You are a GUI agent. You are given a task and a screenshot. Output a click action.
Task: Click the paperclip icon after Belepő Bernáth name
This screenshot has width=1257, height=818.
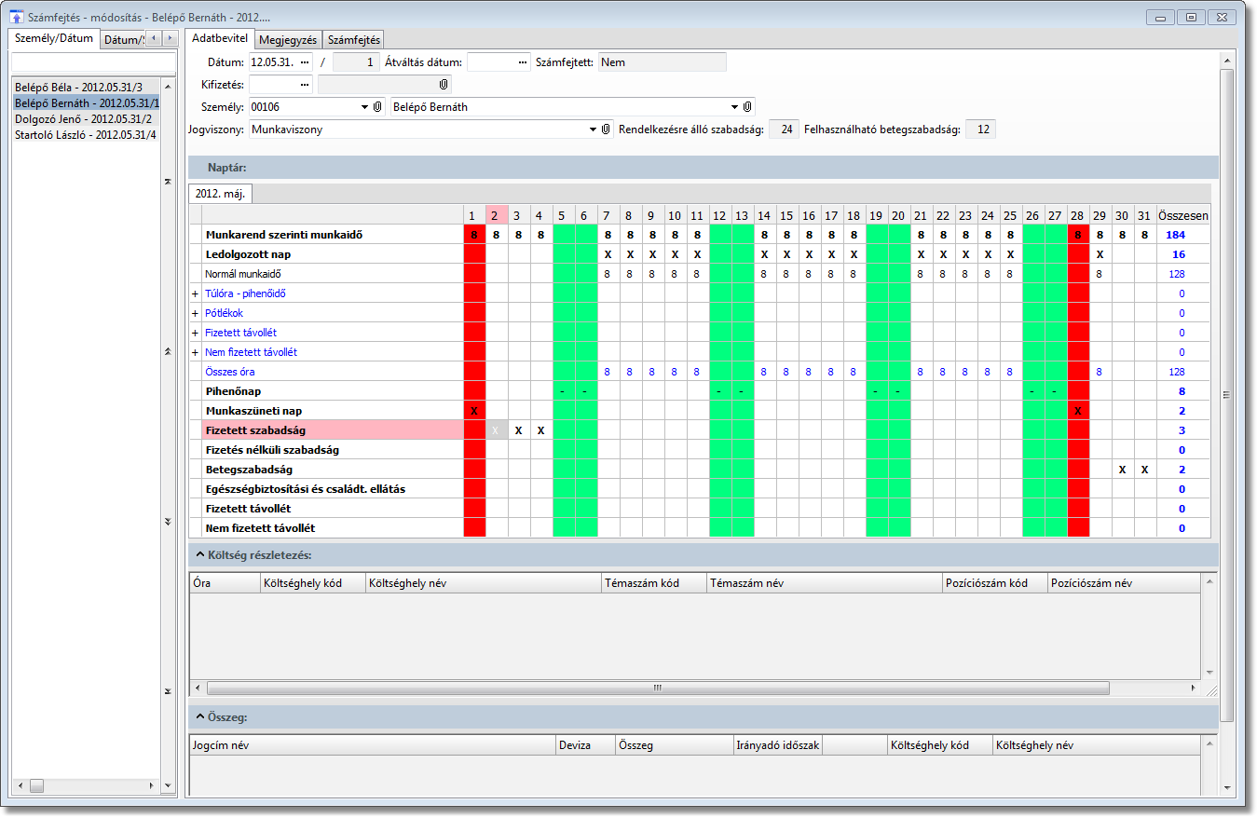click(747, 107)
